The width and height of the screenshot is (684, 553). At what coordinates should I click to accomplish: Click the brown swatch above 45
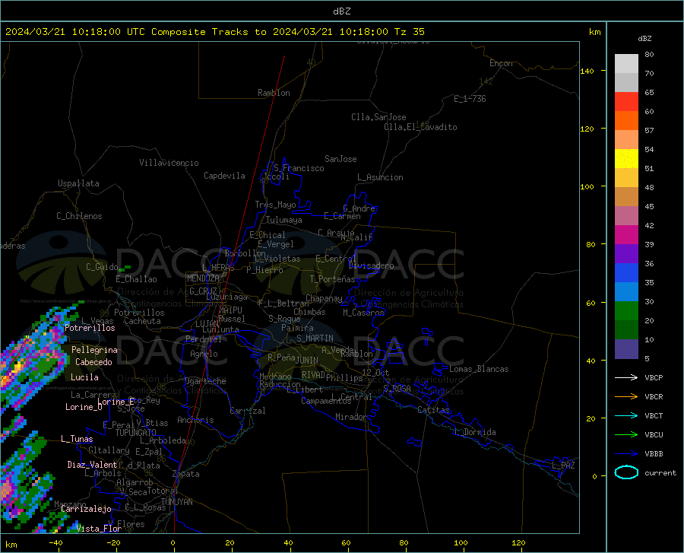click(x=626, y=197)
